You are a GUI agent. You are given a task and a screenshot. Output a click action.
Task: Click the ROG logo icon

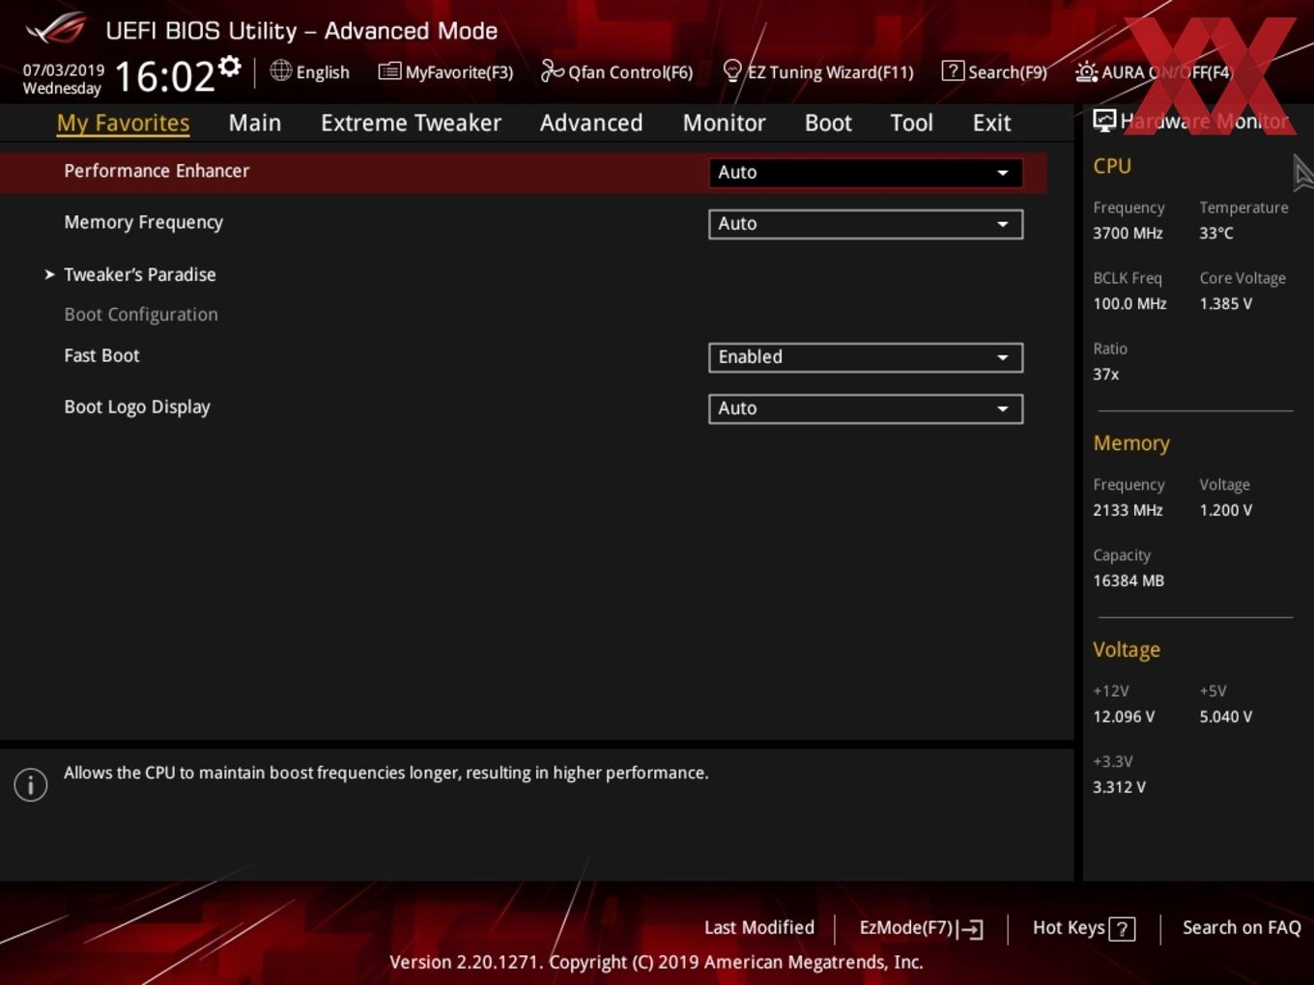56,28
